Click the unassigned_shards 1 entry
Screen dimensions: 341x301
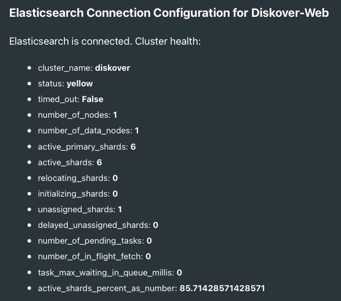pos(80,209)
